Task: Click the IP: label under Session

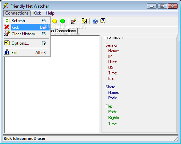Action: (x=110, y=56)
